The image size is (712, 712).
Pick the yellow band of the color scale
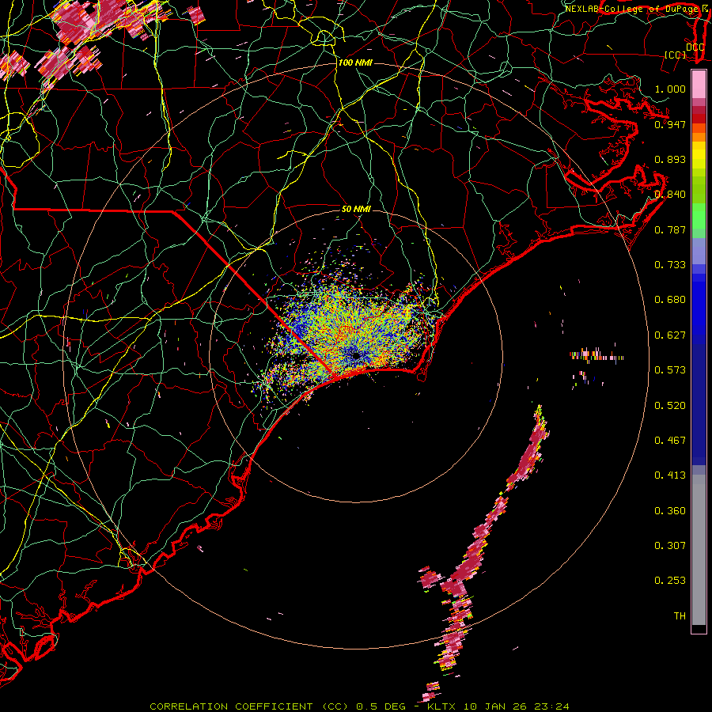coord(699,155)
